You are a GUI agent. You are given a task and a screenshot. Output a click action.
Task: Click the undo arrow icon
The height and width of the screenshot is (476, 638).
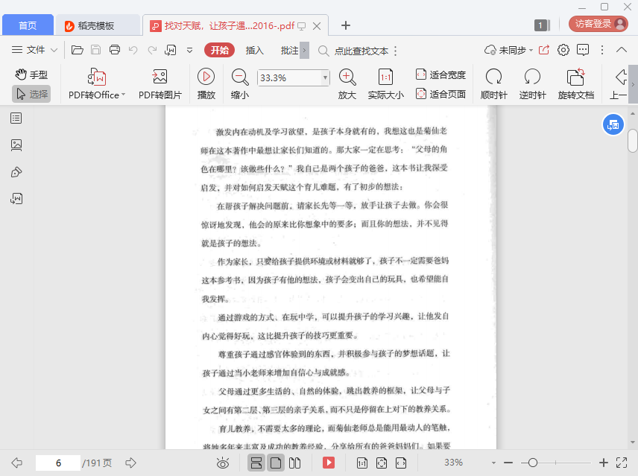click(x=133, y=50)
